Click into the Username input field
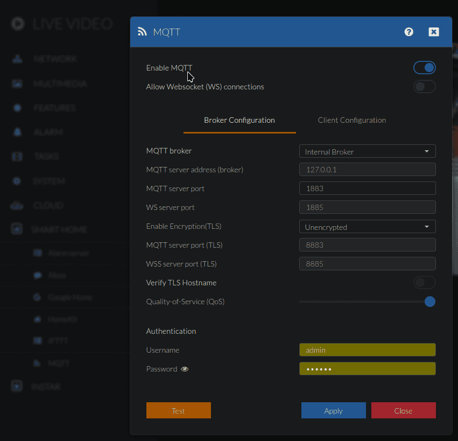The width and height of the screenshot is (458, 441). (367, 350)
